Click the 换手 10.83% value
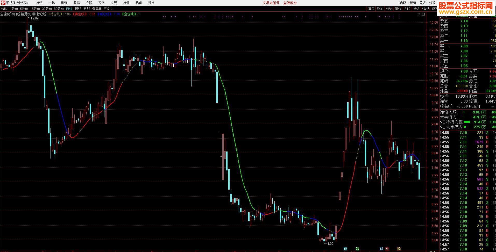This screenshot has height=252, width=496. pos(462,96)
